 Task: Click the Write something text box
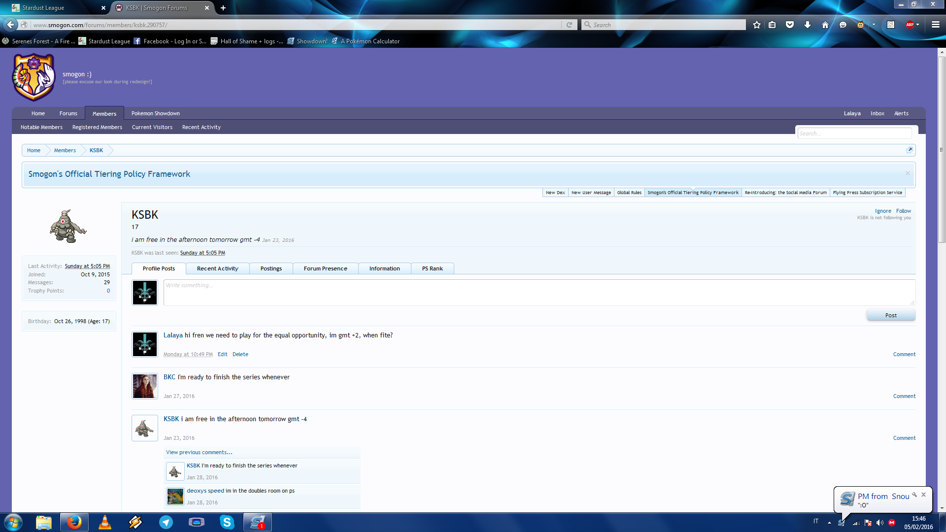pos(539,292)
